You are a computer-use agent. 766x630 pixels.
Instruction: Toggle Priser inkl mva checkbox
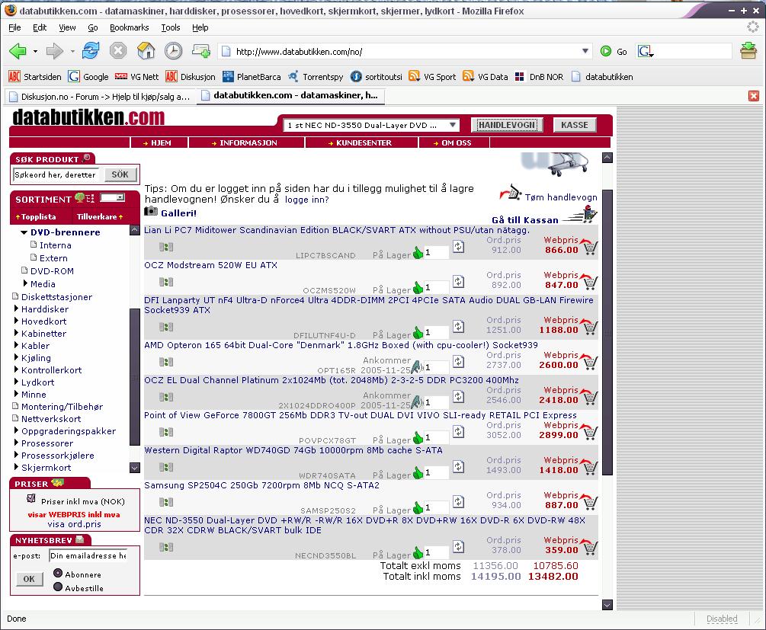click(x=31, y=499)
